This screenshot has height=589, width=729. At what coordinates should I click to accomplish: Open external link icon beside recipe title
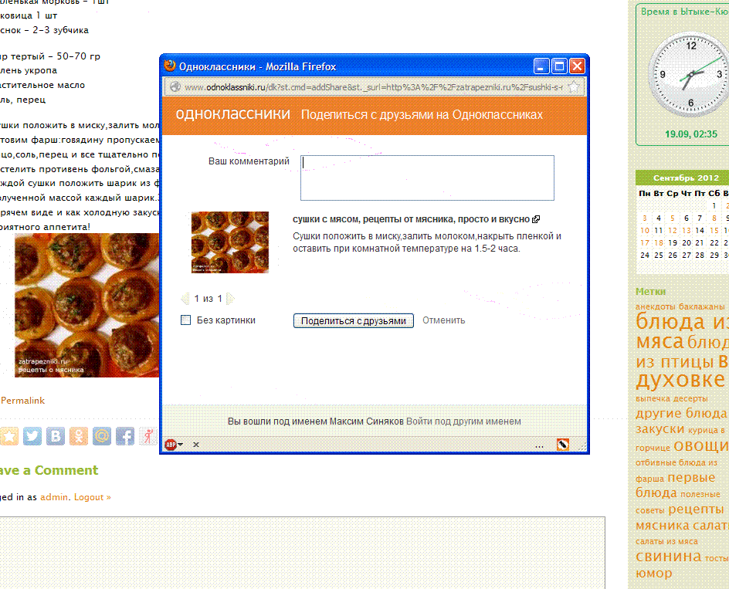[x=536, y=219]
